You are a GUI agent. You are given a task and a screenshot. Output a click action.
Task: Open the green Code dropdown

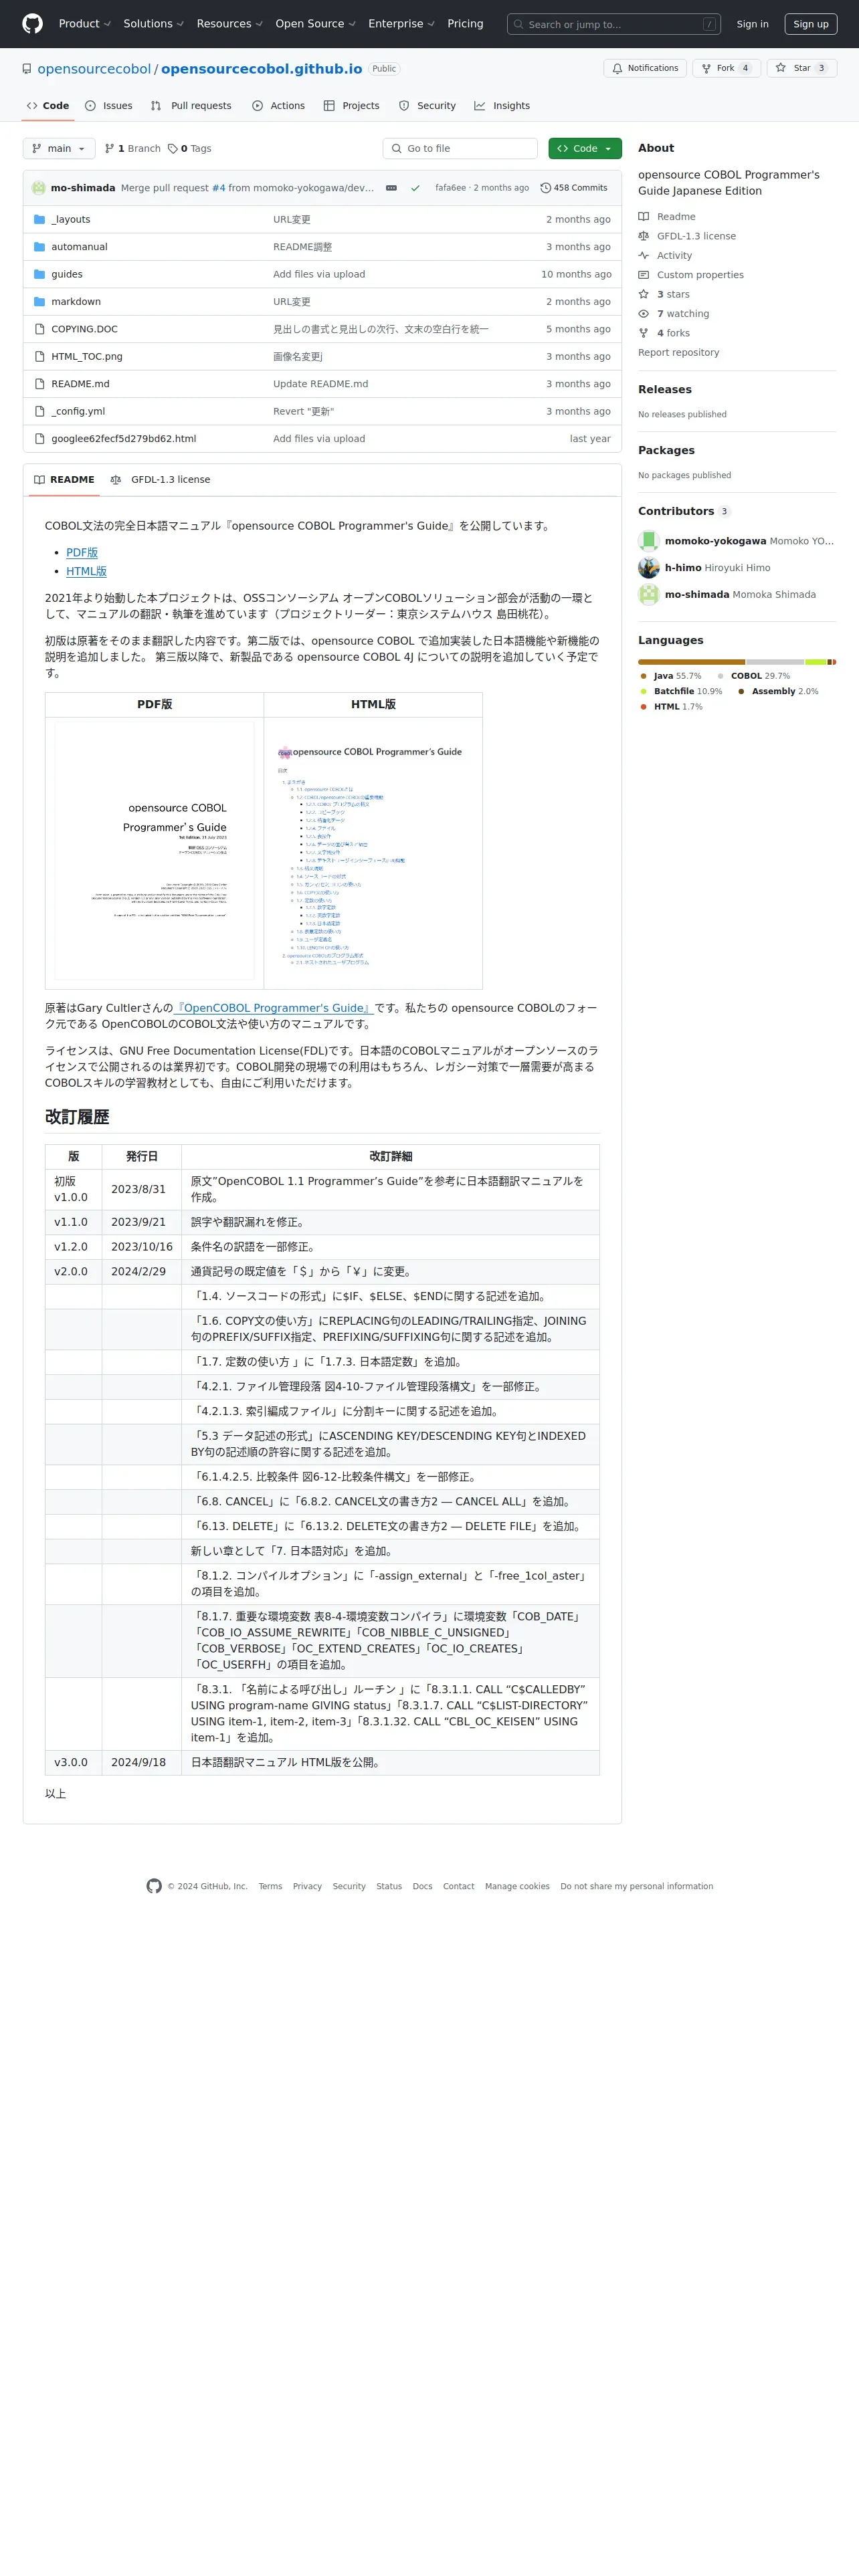[585, 148]
